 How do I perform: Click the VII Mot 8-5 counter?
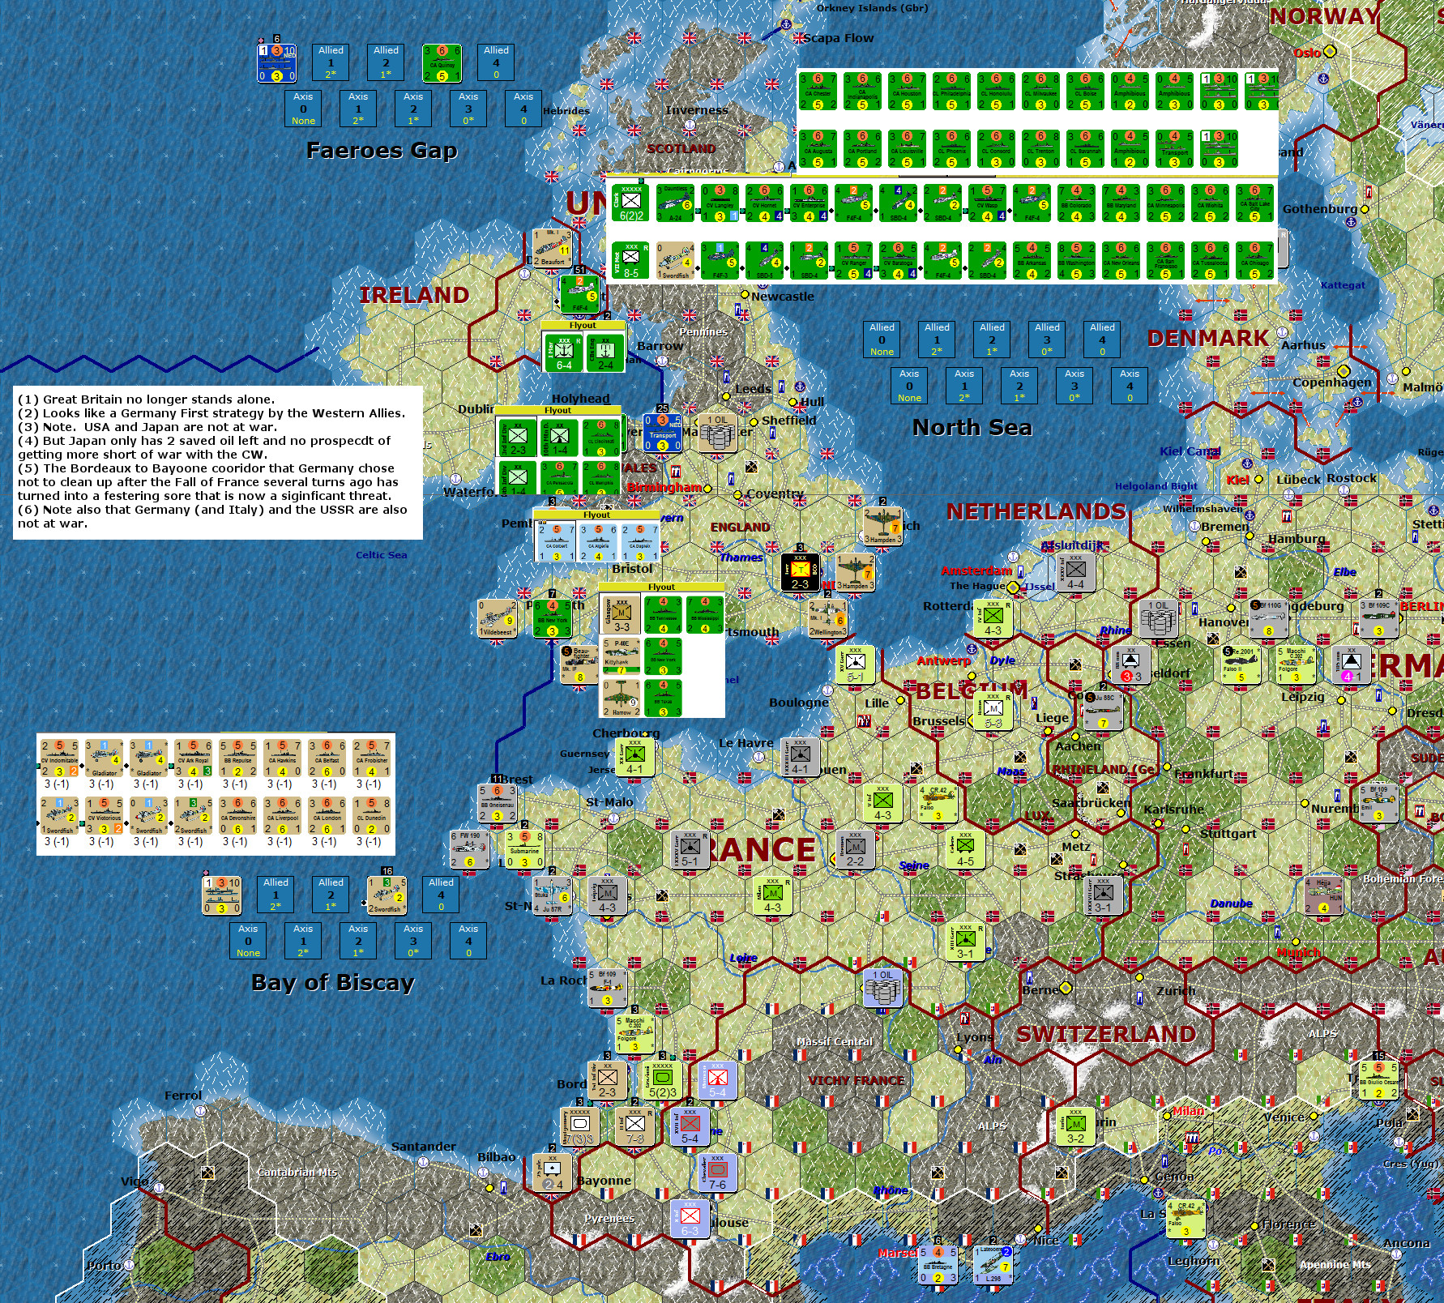point(631,260)
